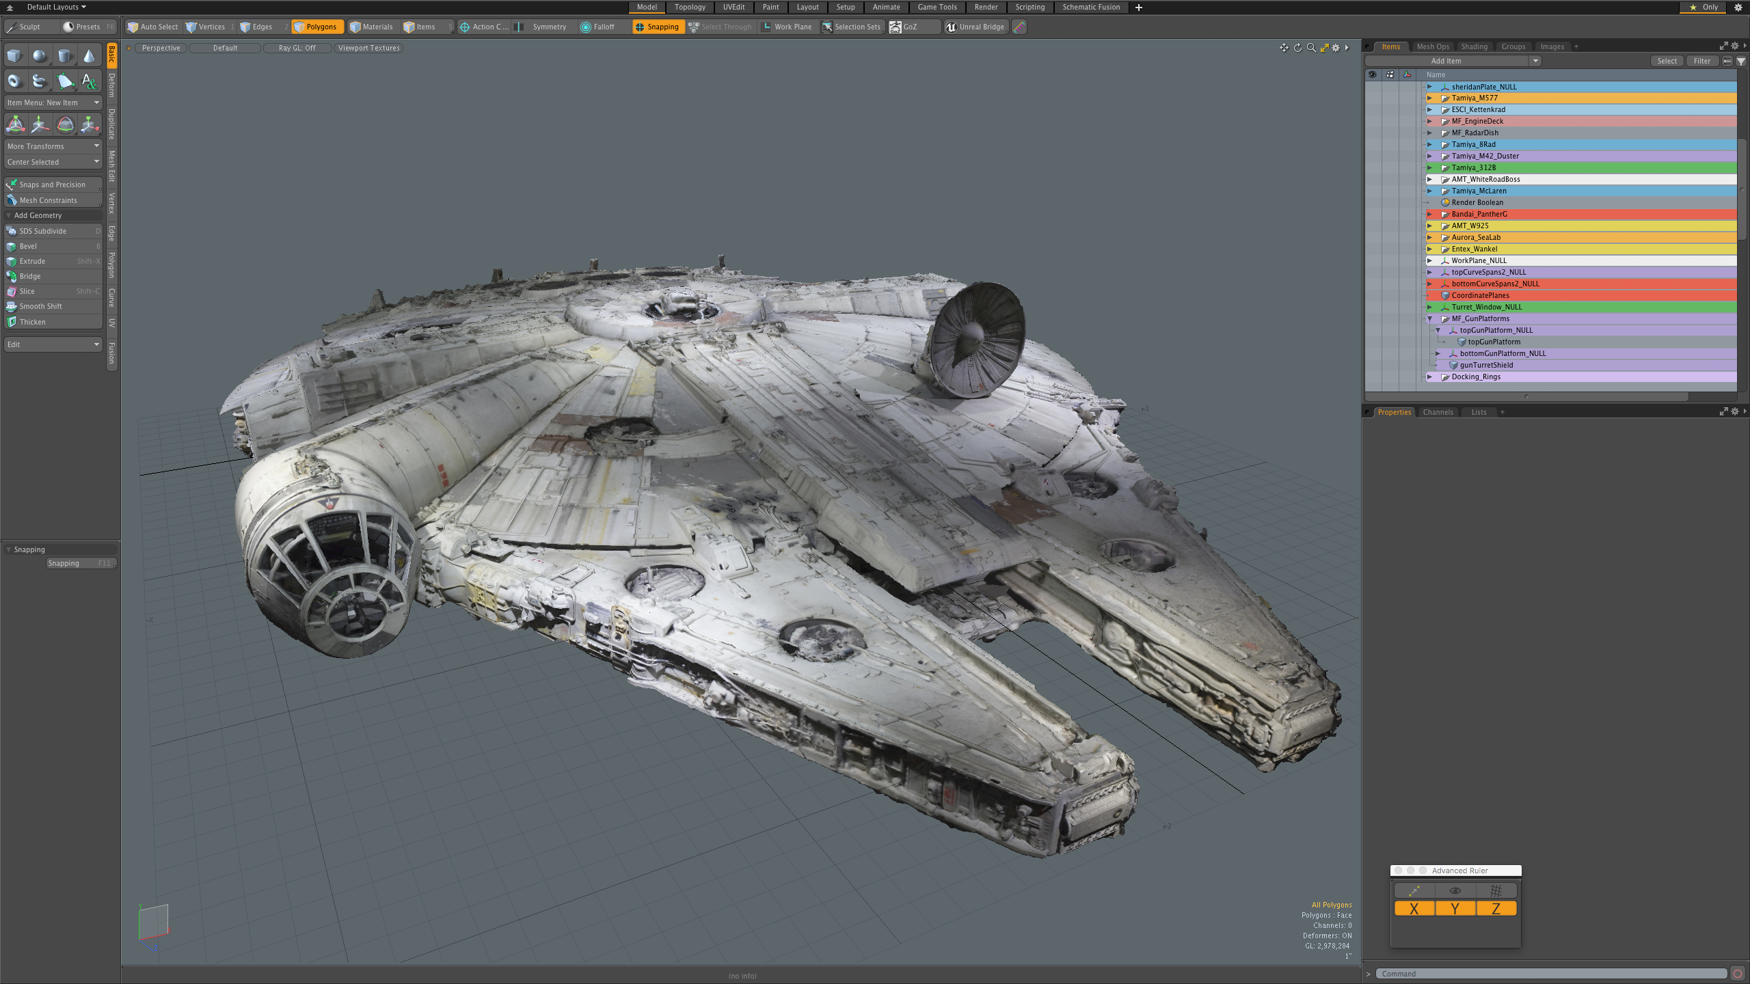Open the Edit dropdown

[x=53, y=344]
